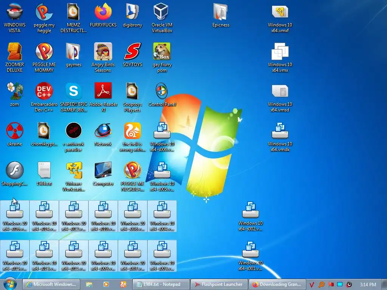The height and width of the screenshot is (290, 387).
Task: Open Embarcadero Dev-C++ shortcut
Action: click(44, 97)
